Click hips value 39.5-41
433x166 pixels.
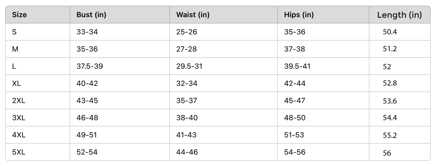[x=297, y=66]
